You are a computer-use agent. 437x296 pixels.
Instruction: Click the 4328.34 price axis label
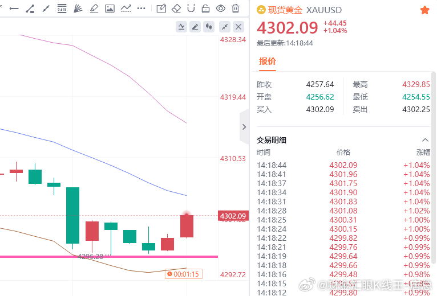233,40
